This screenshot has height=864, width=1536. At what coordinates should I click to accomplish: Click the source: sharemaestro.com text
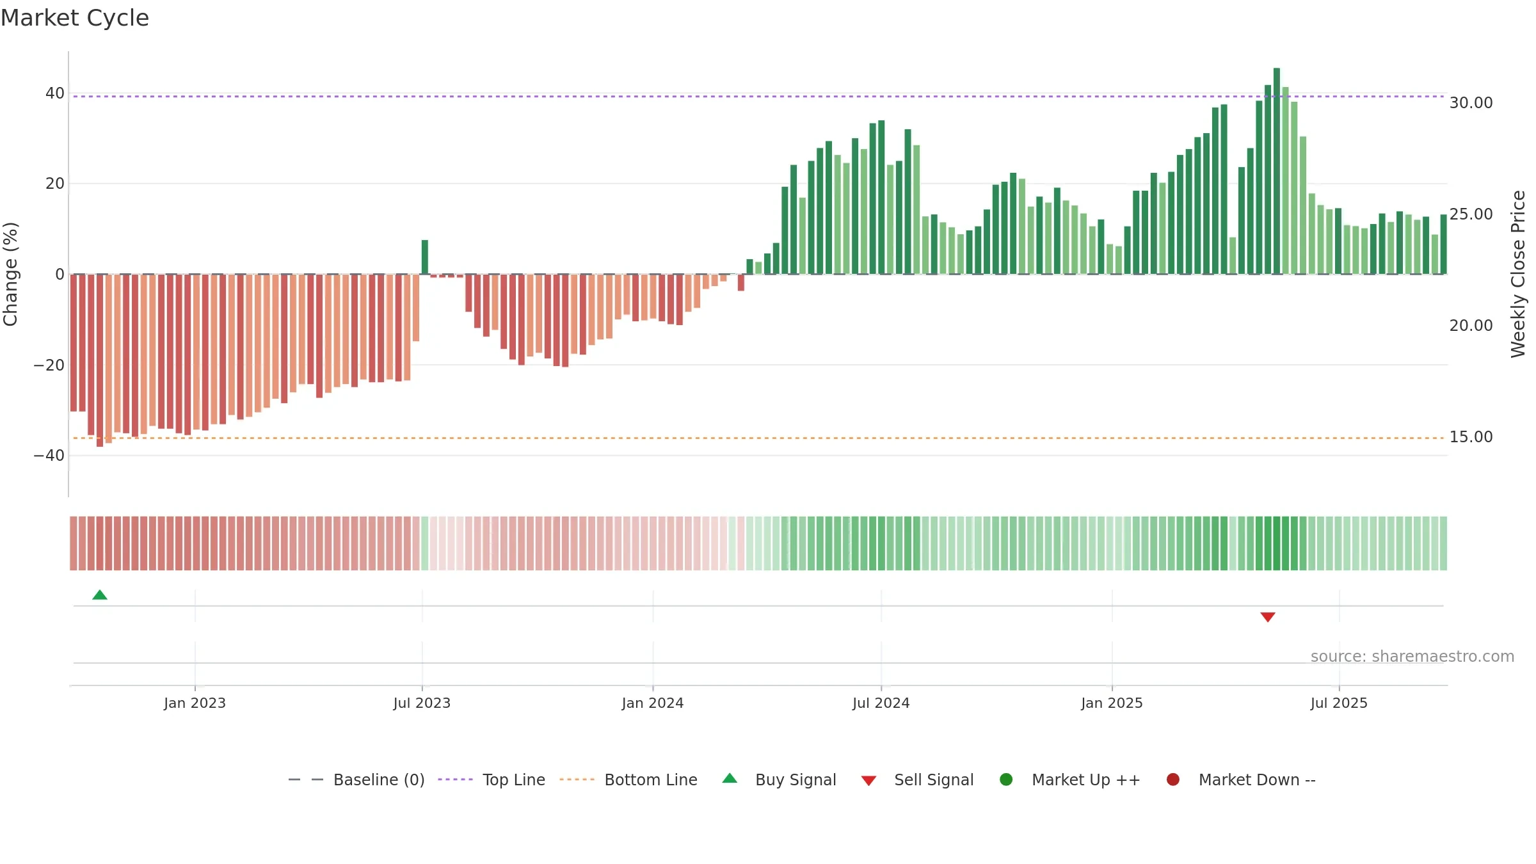(1412, 657)
